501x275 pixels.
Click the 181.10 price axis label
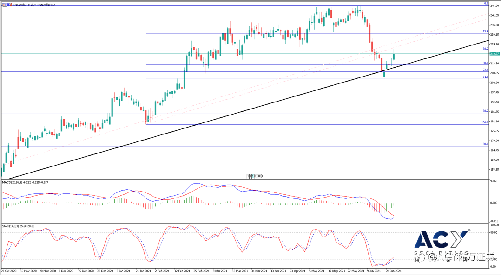[x=494, y=122]
